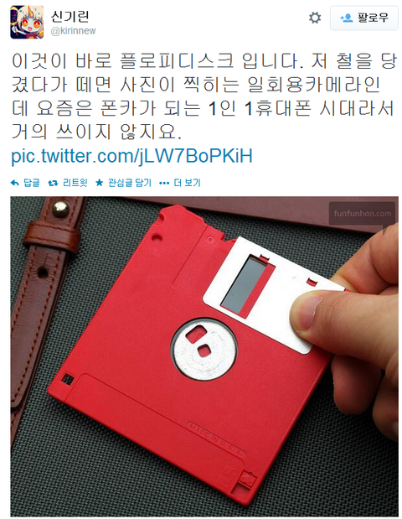The height and width of the screenshot is (519, 402).
Task: Expand the 더 보기 more options
Action: 187,183
